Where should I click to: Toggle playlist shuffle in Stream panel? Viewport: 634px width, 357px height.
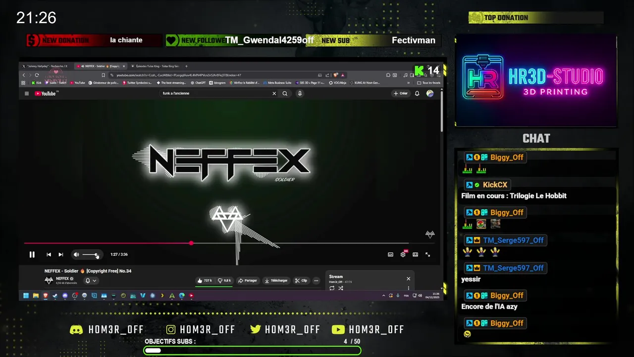pyautogui.click(x=340, y=288)
